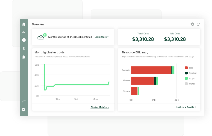The width and height of the screenshot is (212, 136).
Task: Click the Sat axis label
Action: pyautogui.click(x=76, y=99)
